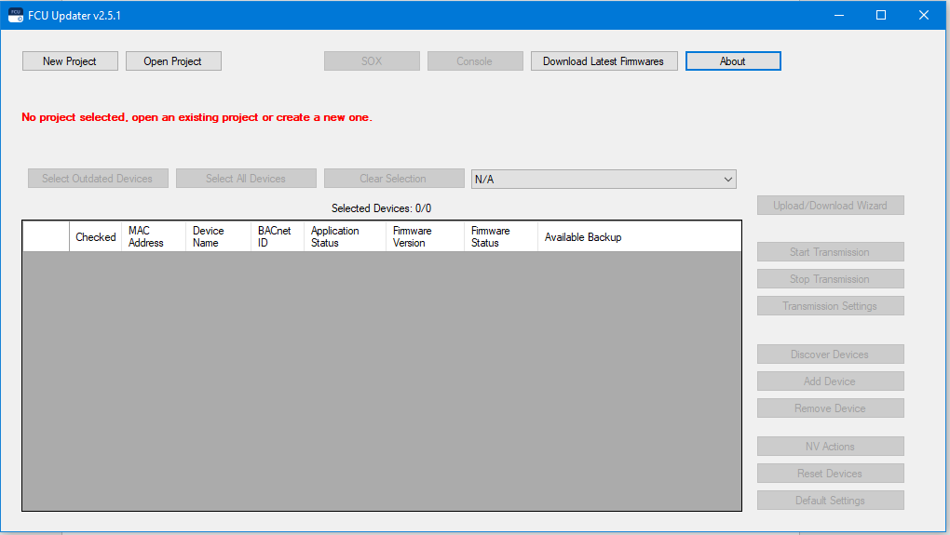Viewport: 950px width, 535px height.
Task: Click the FCU Updater app icon in title bar
Action: tap(16, 16)
